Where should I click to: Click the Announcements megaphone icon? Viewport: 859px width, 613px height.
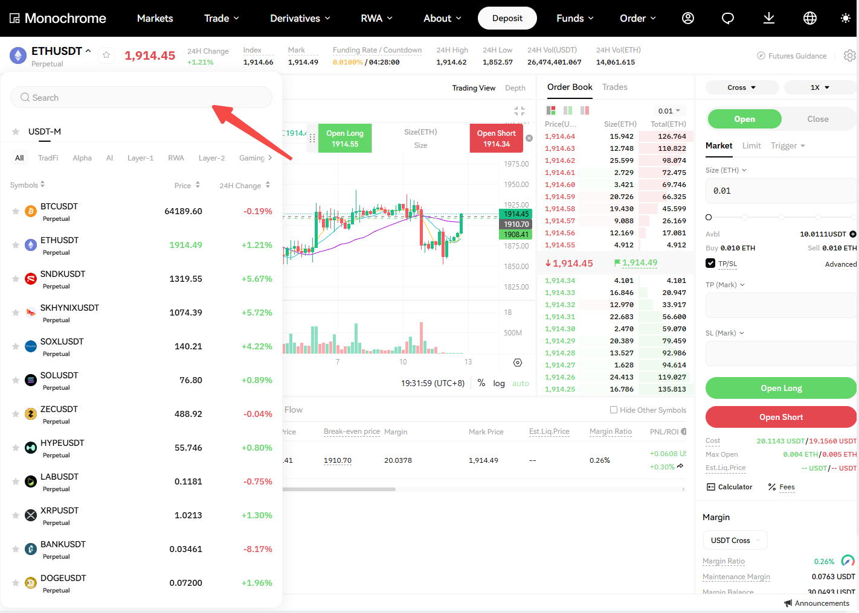coord(788,603)
